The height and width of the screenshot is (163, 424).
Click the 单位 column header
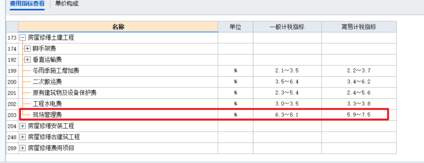[235, 27]
